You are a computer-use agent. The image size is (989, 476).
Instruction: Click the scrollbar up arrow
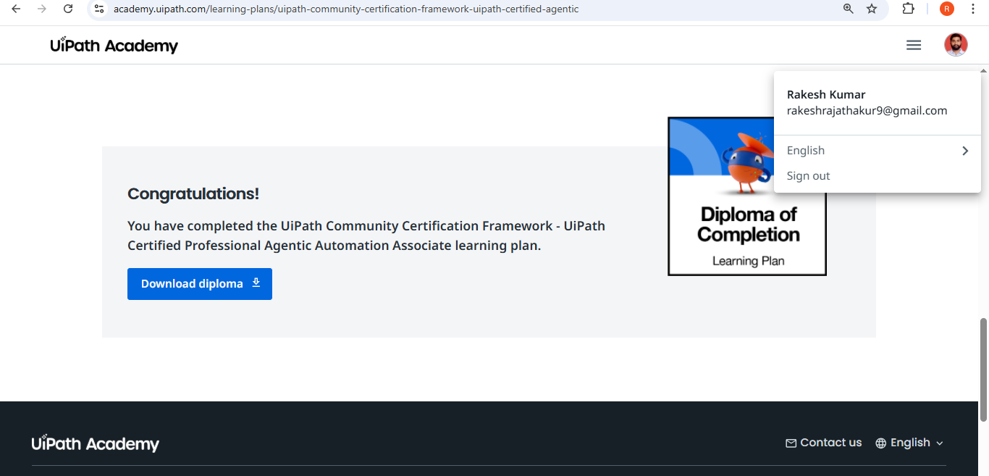click(983, 70)
